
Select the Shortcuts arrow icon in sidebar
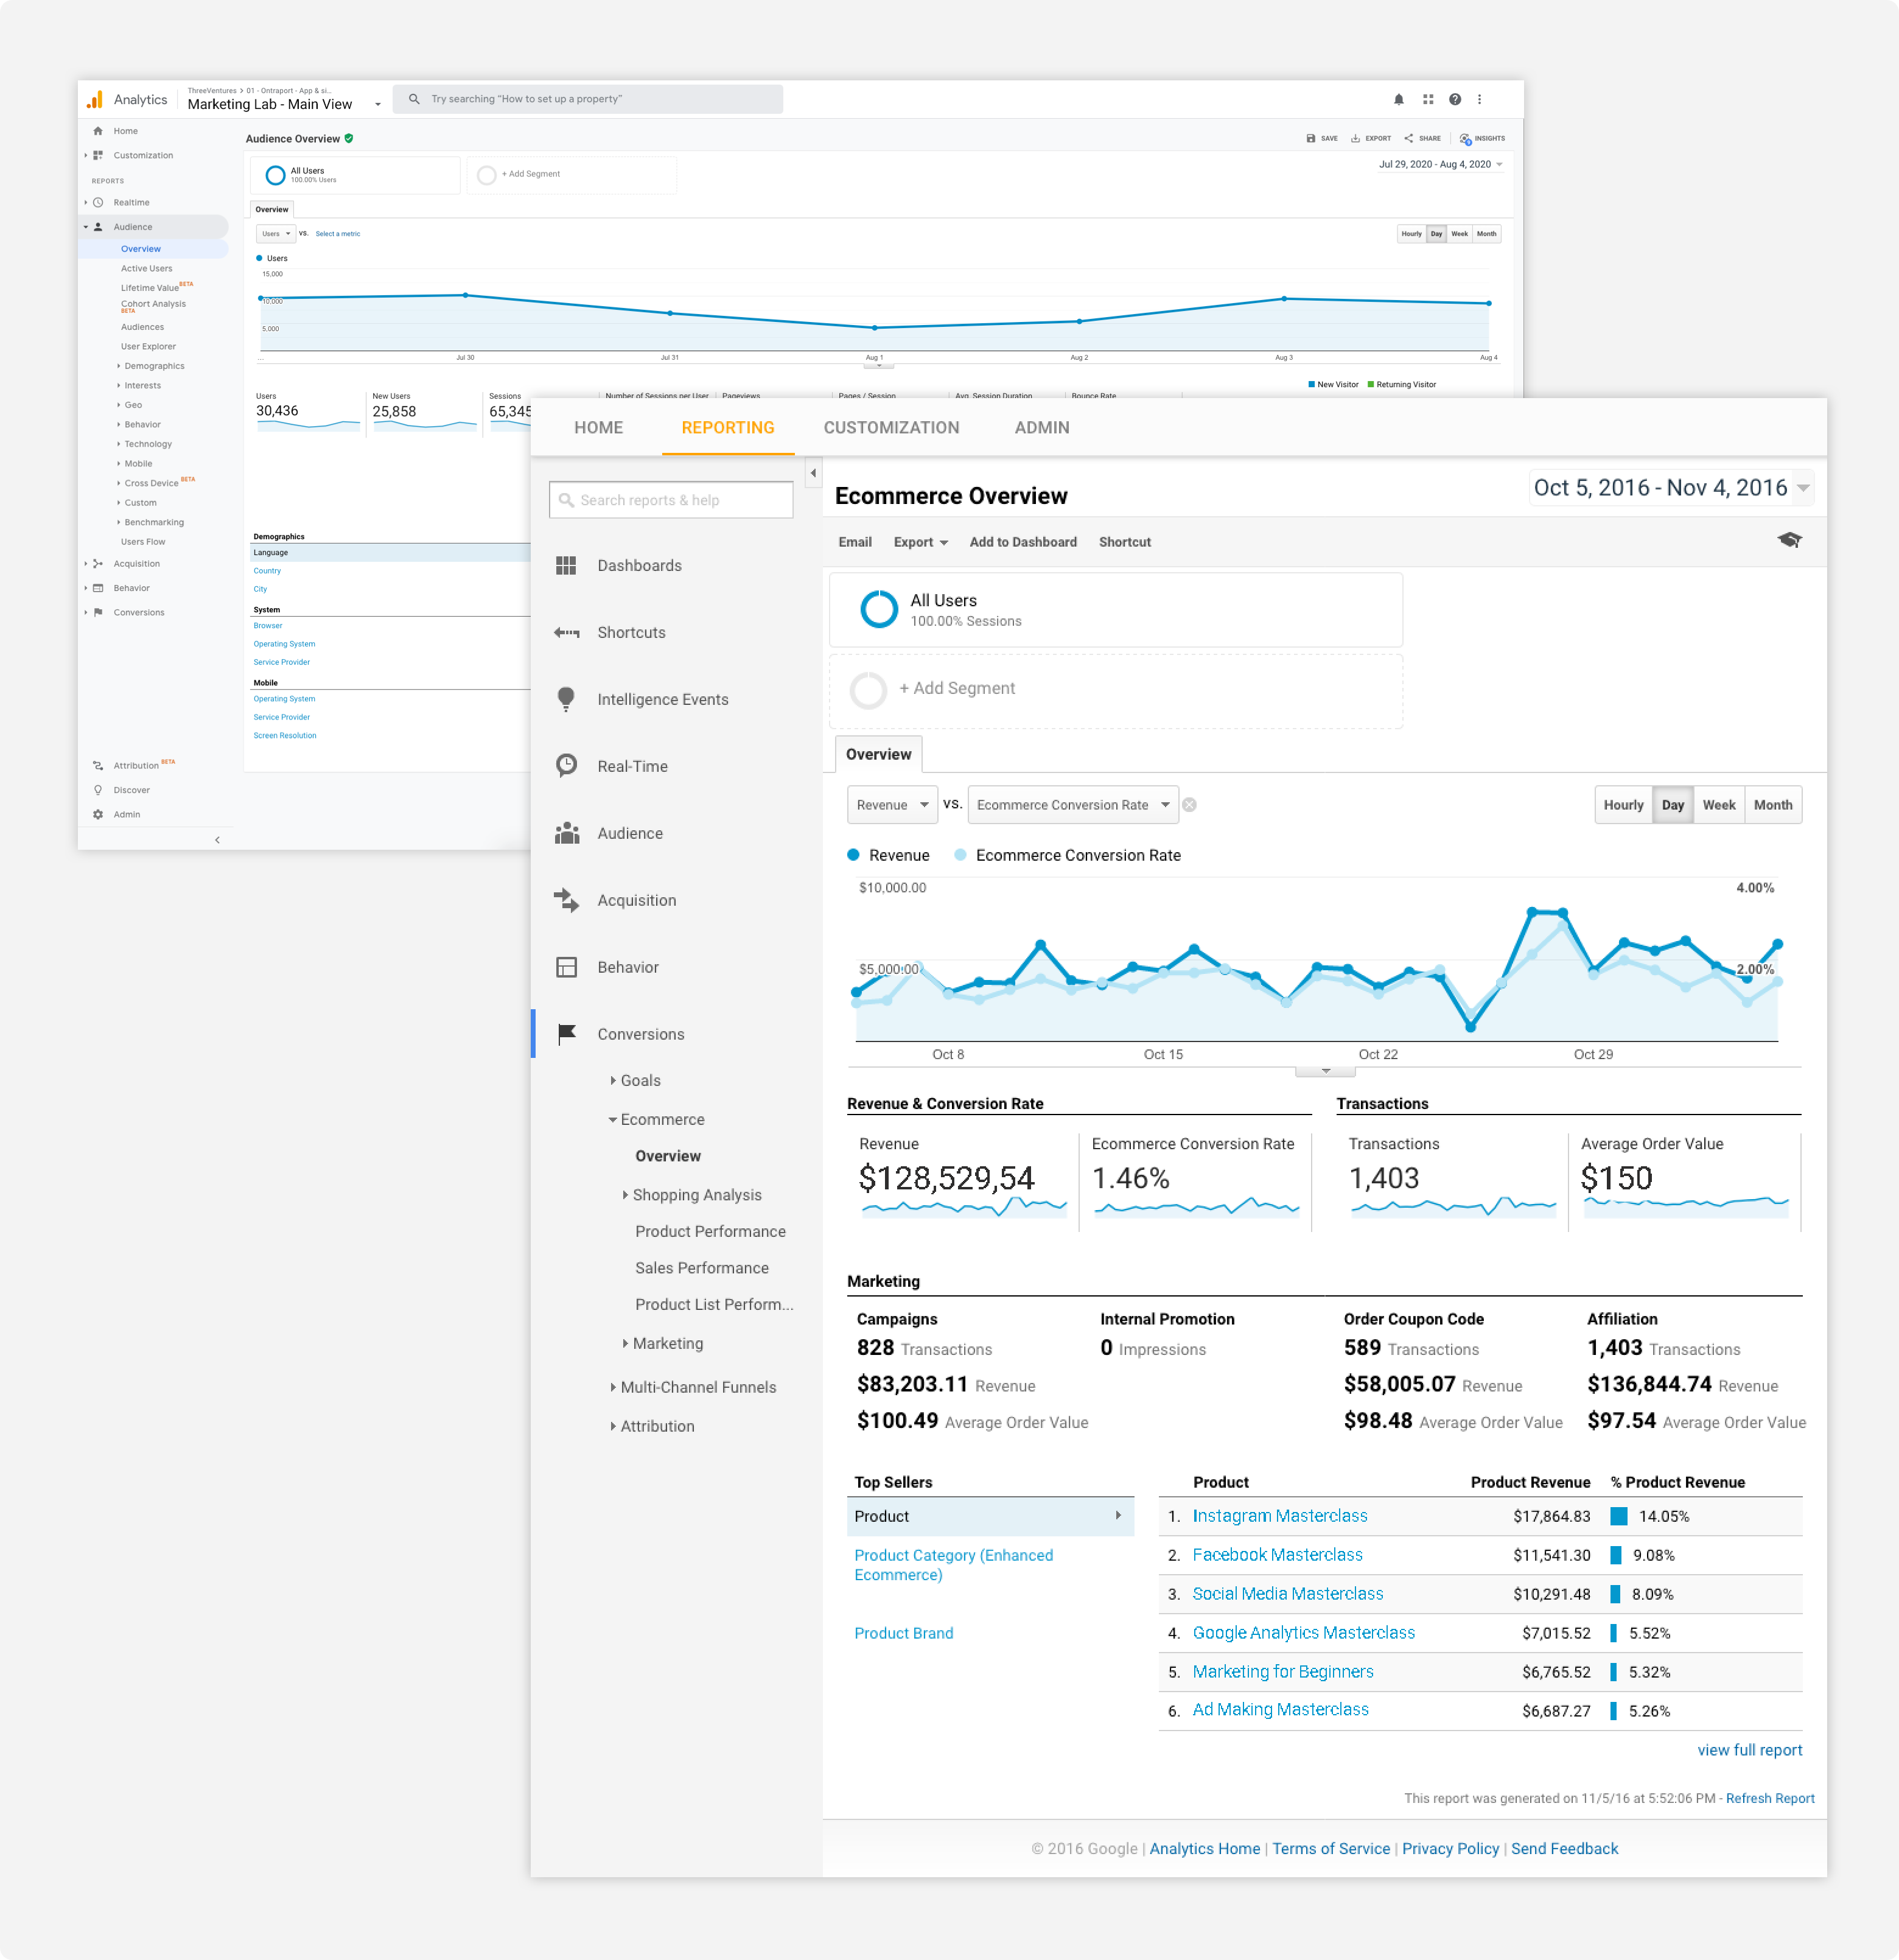pos(566,632)
